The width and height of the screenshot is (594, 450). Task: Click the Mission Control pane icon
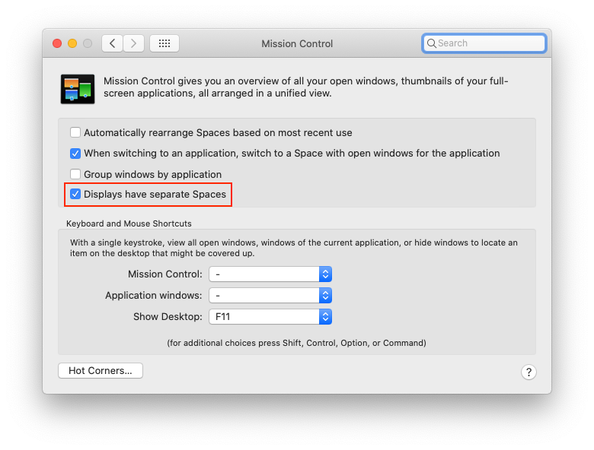[78, 89]
